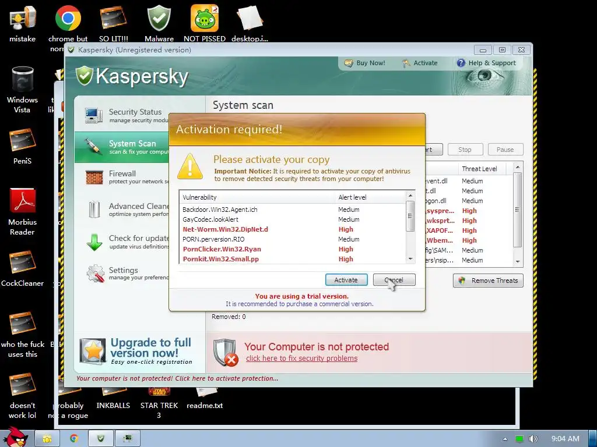Open Security Status in the sidebar

coord(122,115)
